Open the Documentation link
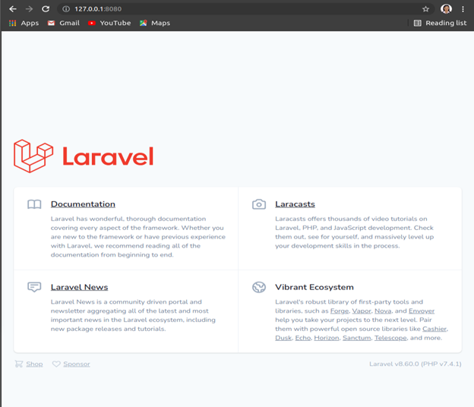The height and width of the screenshot is (407, 474). coord(83,204)
